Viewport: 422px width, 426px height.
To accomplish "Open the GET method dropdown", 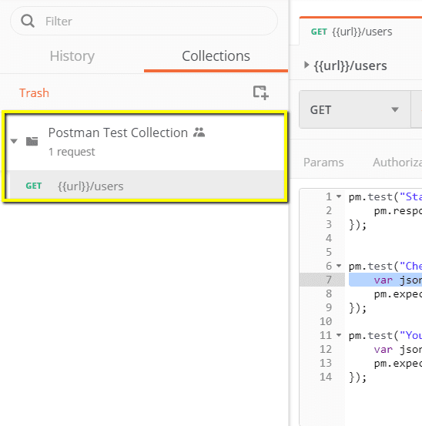I will [355, 109].
